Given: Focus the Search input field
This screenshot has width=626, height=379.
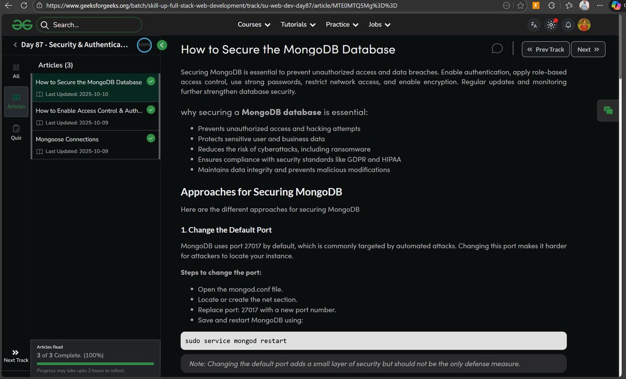Looking at the screenshot, I should pyautogui.click(x=89, y=24).
